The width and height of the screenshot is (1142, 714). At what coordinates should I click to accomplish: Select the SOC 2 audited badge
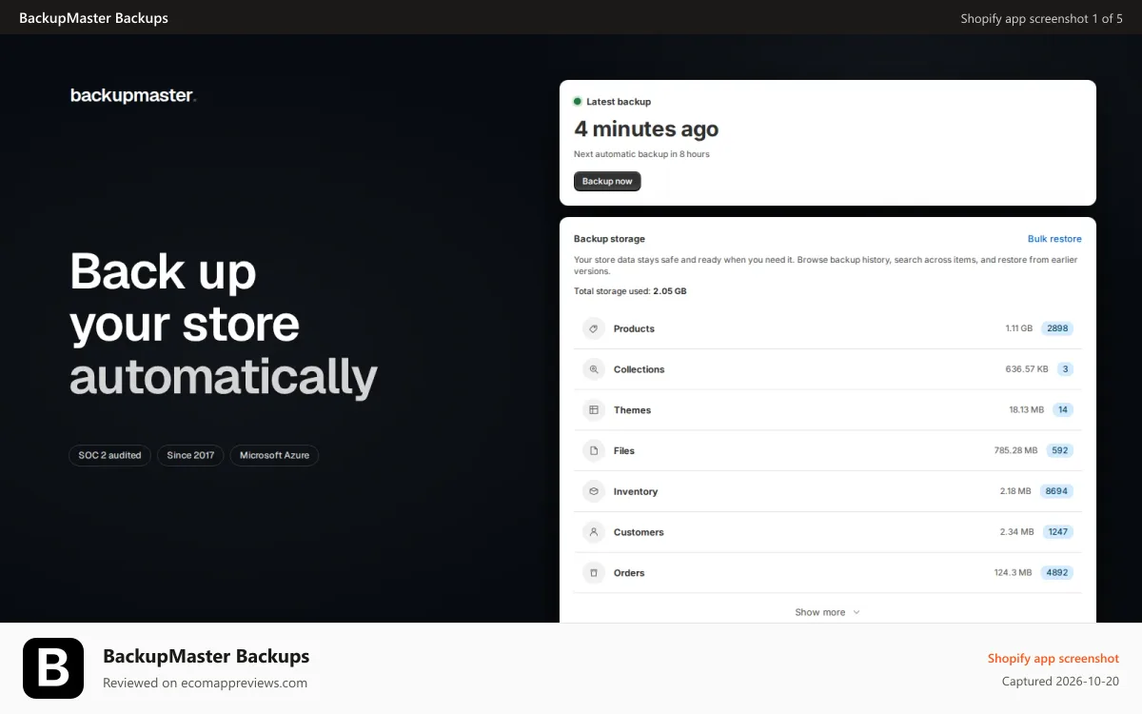pyautogui.click(x=109, y=455)
